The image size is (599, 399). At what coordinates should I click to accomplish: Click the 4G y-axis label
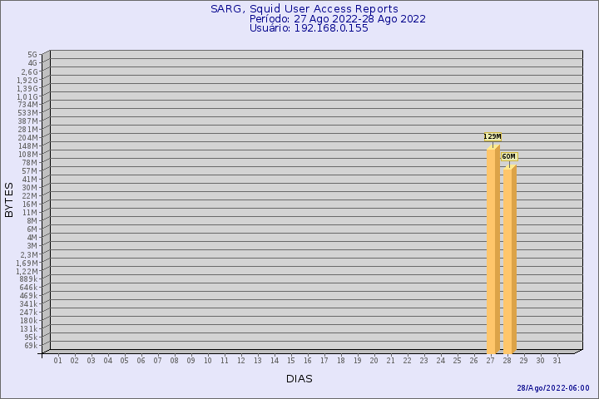pos(32,63)
